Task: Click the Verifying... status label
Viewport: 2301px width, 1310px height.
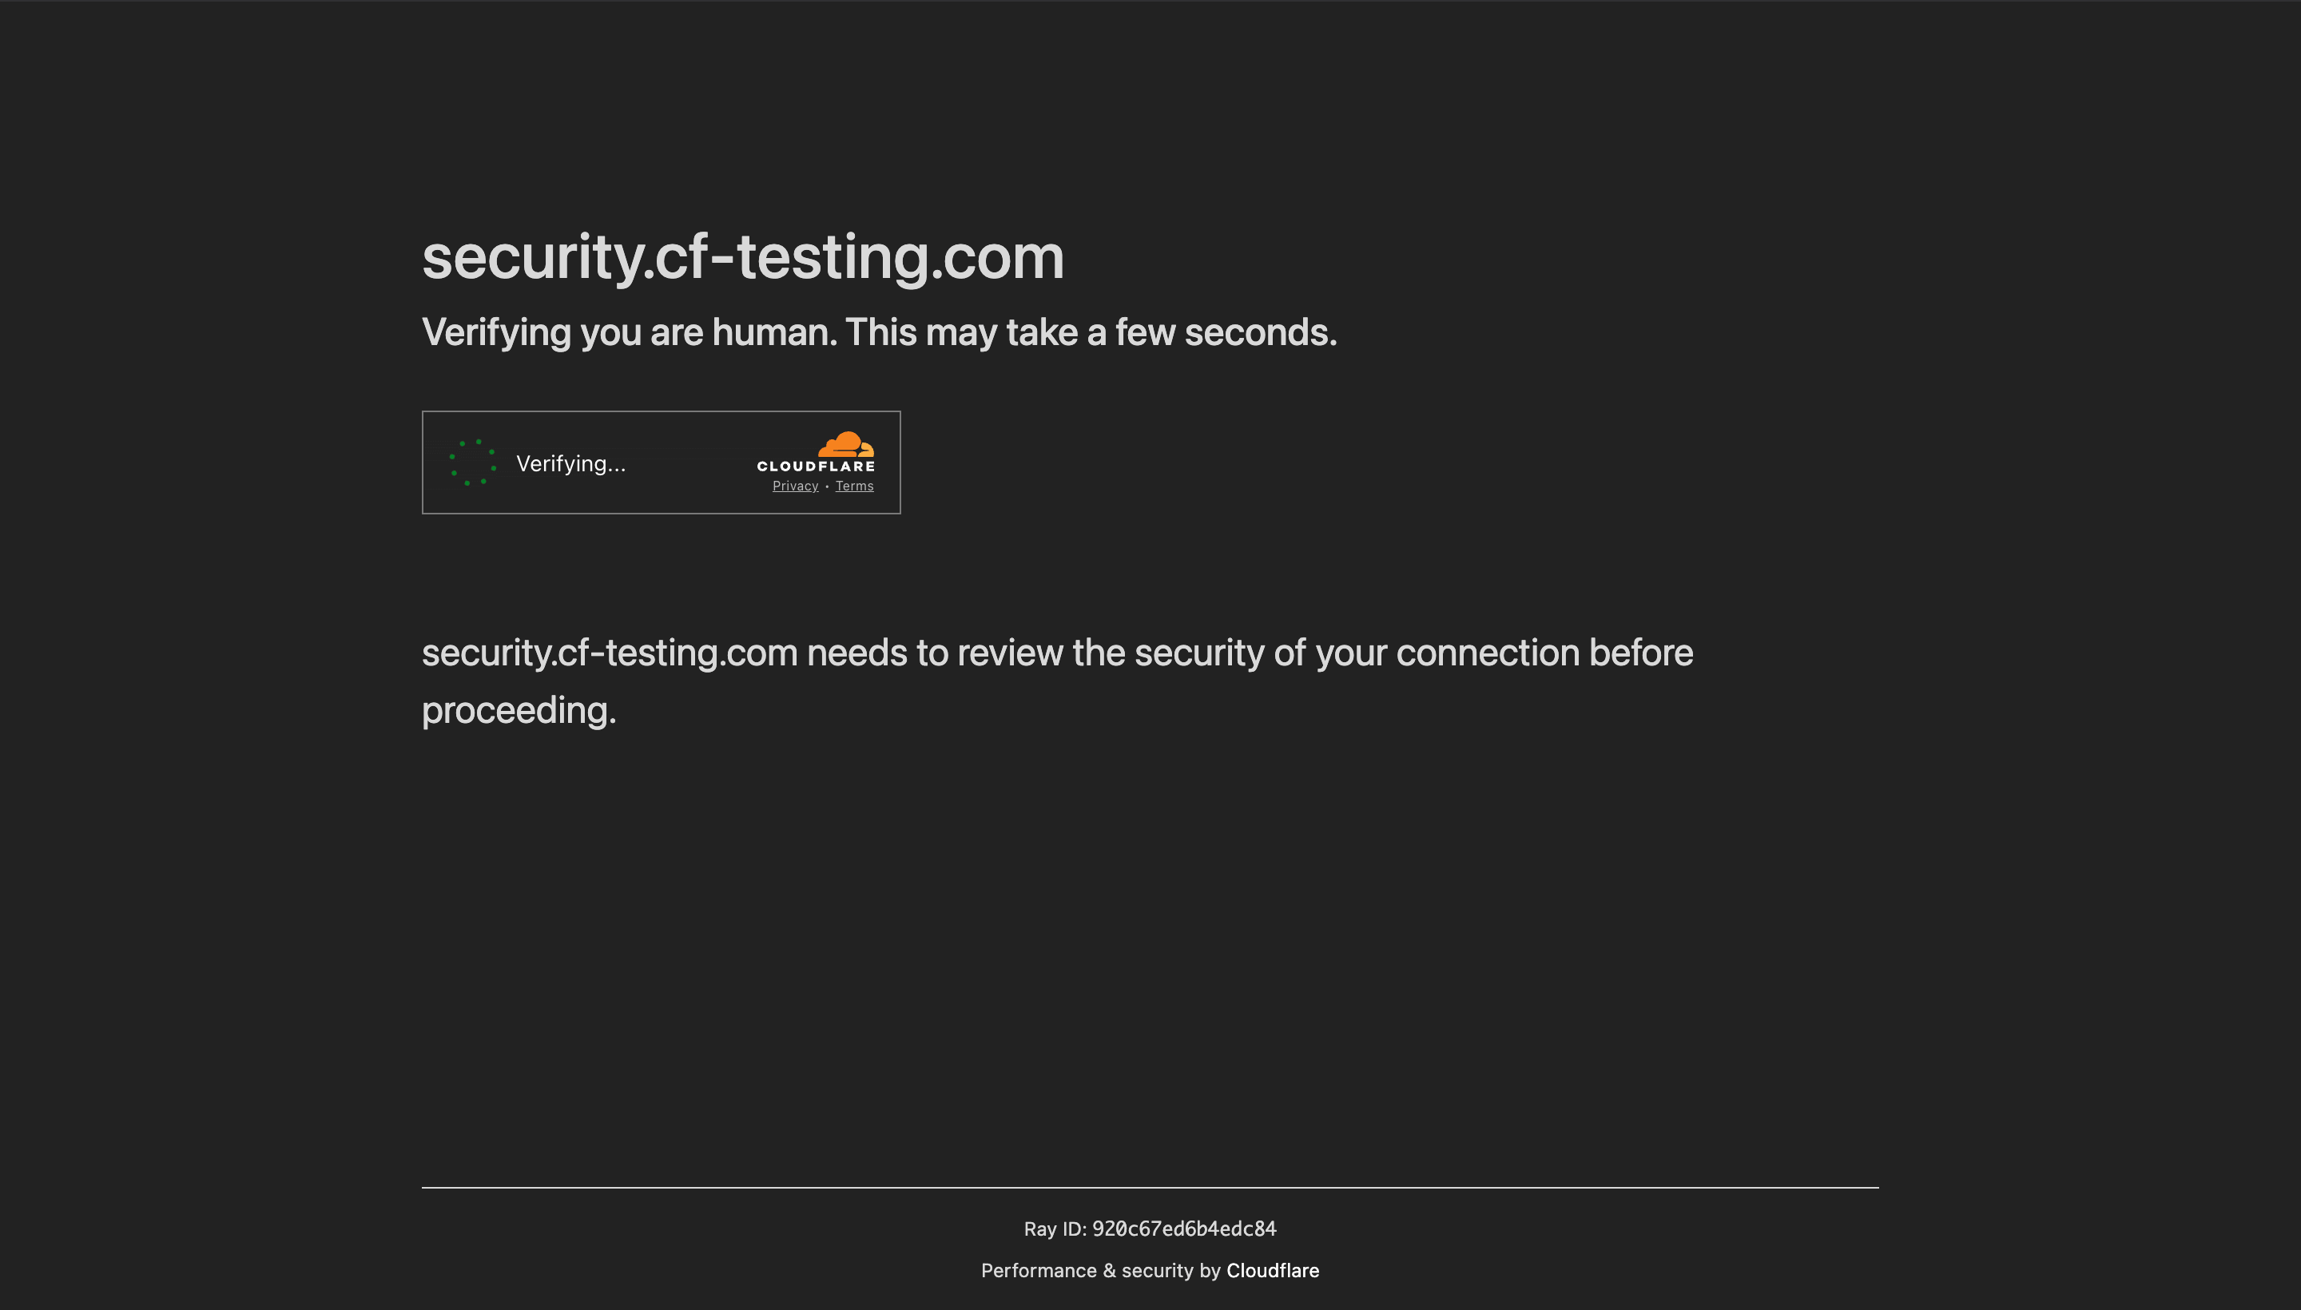Action: click(570, 463)
